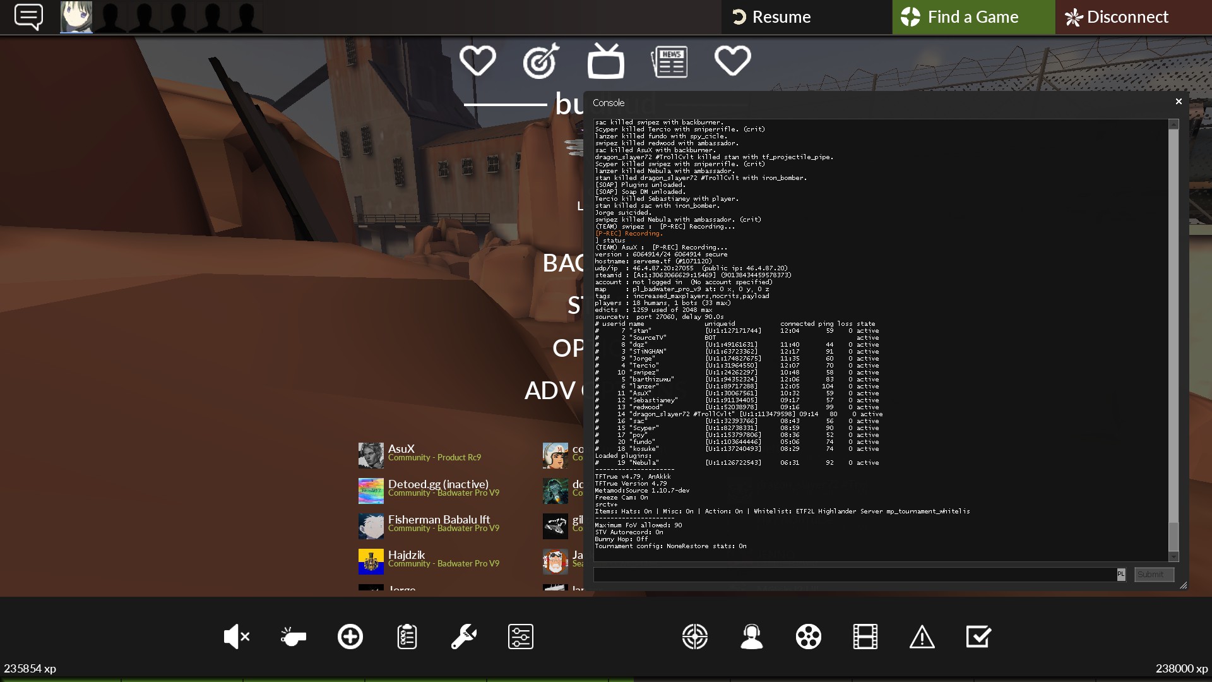Click the warning triangle icon
1212x682 pixels.
point(922,637)
